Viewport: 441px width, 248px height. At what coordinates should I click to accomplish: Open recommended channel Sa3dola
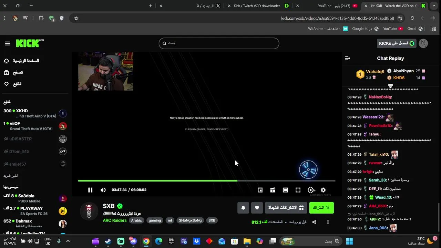35,198
